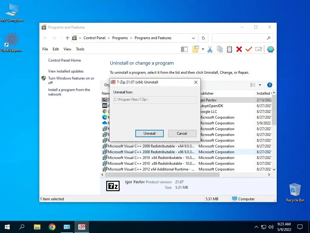This screenshot has height=233, width=310.
Task: Click the vertical scrollbar down arrow
Action: click(274, 169)
